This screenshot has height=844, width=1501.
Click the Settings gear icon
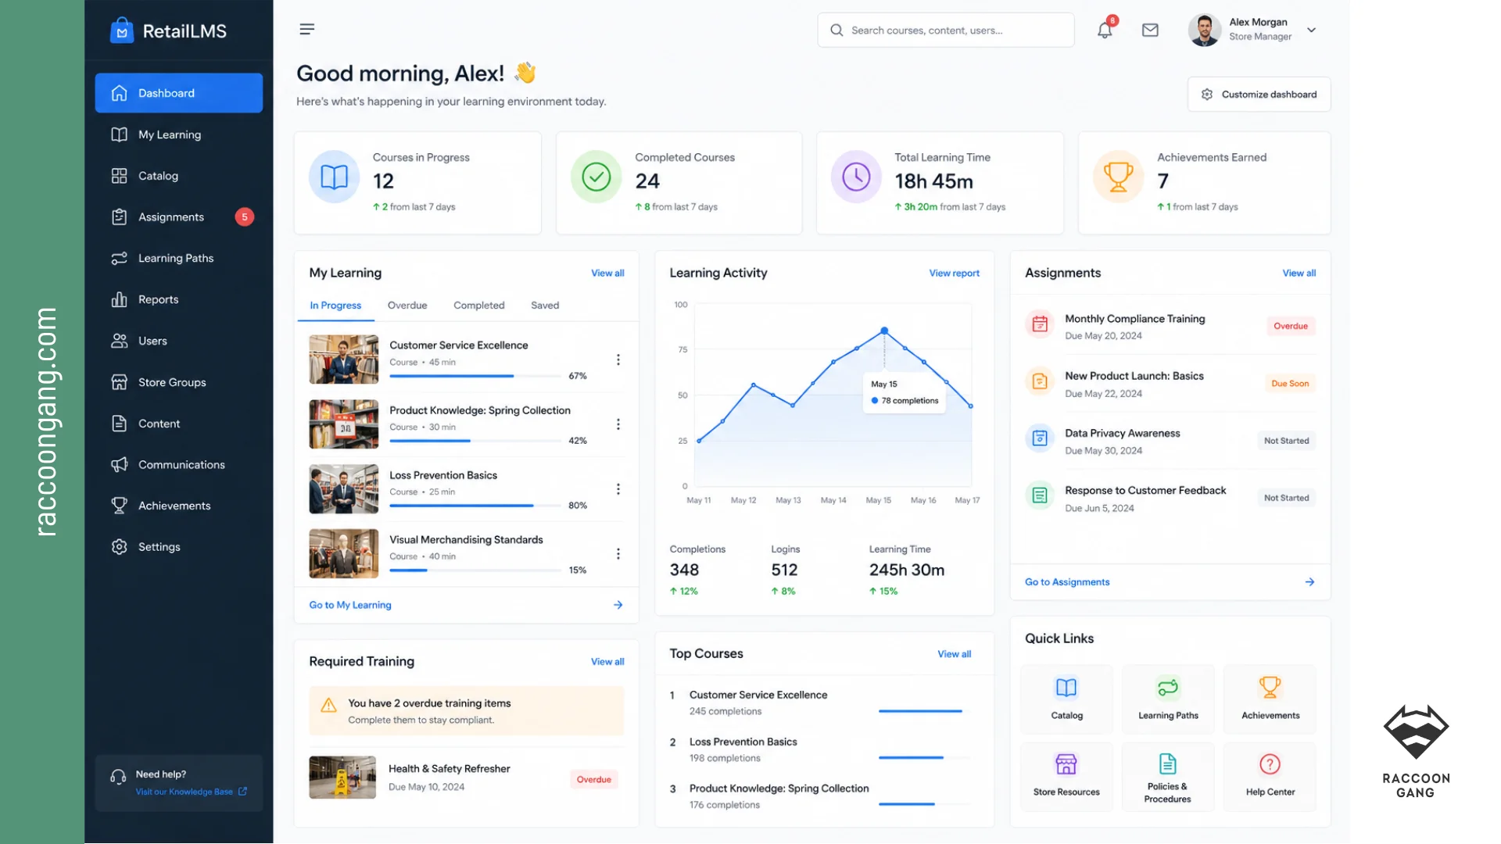click(119, 547)
